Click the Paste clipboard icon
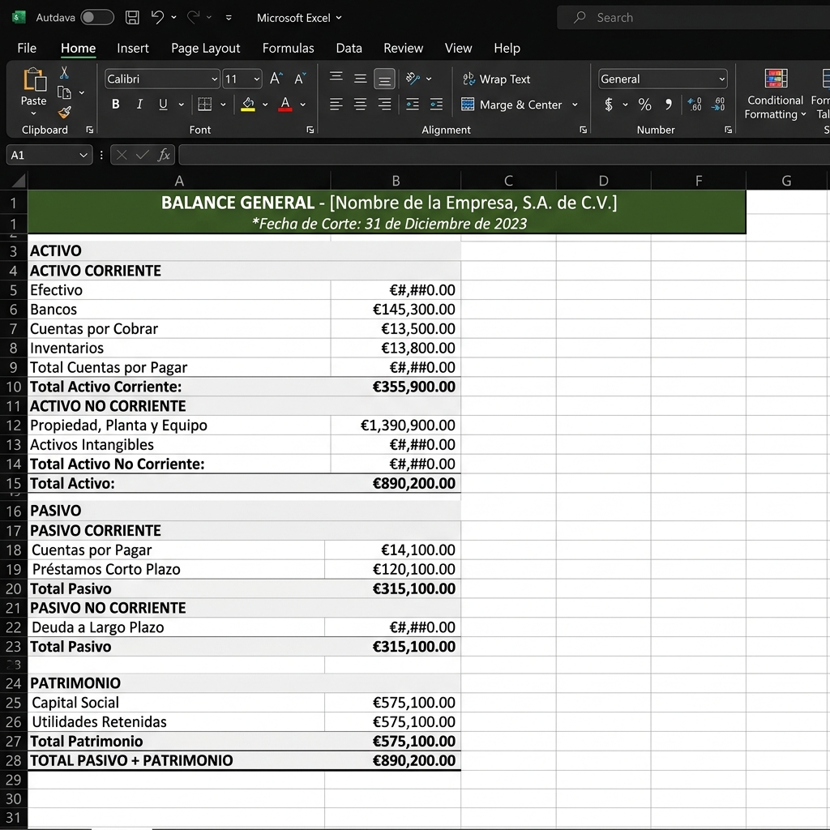 click(34, 79)
